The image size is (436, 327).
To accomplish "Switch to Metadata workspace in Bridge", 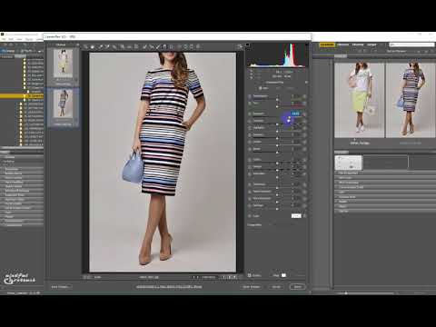I will click(358, 45).
